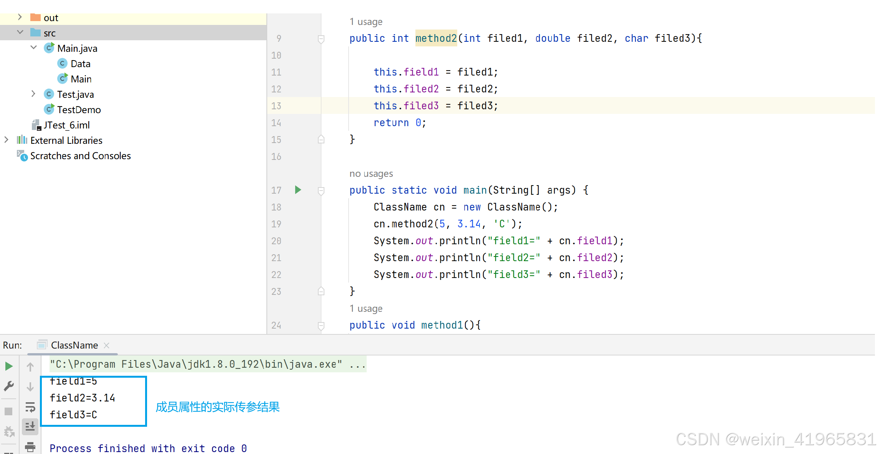Open run configuration wrench settings
This screenshot has height=454, width=878.
[x=8, y=386]
